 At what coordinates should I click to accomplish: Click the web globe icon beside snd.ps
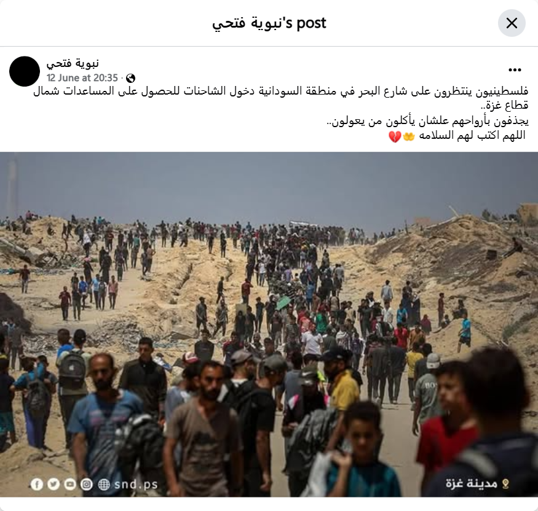[104, 484]
